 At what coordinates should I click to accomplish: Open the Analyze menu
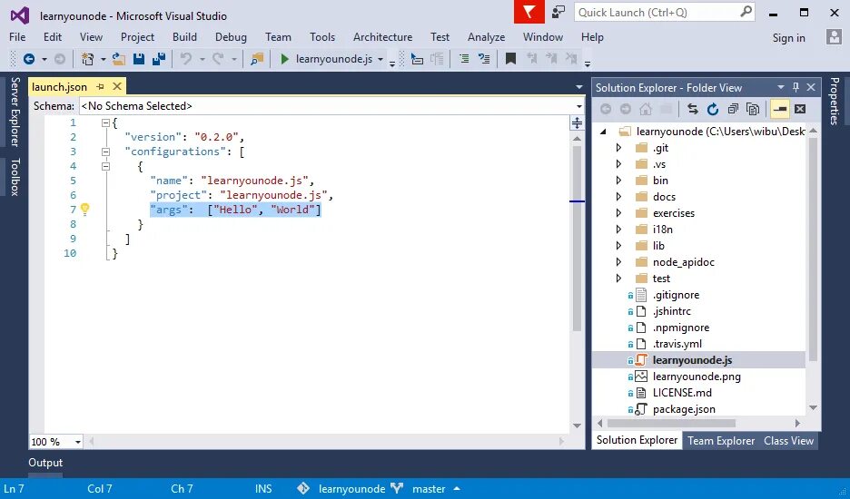point(486,37)
